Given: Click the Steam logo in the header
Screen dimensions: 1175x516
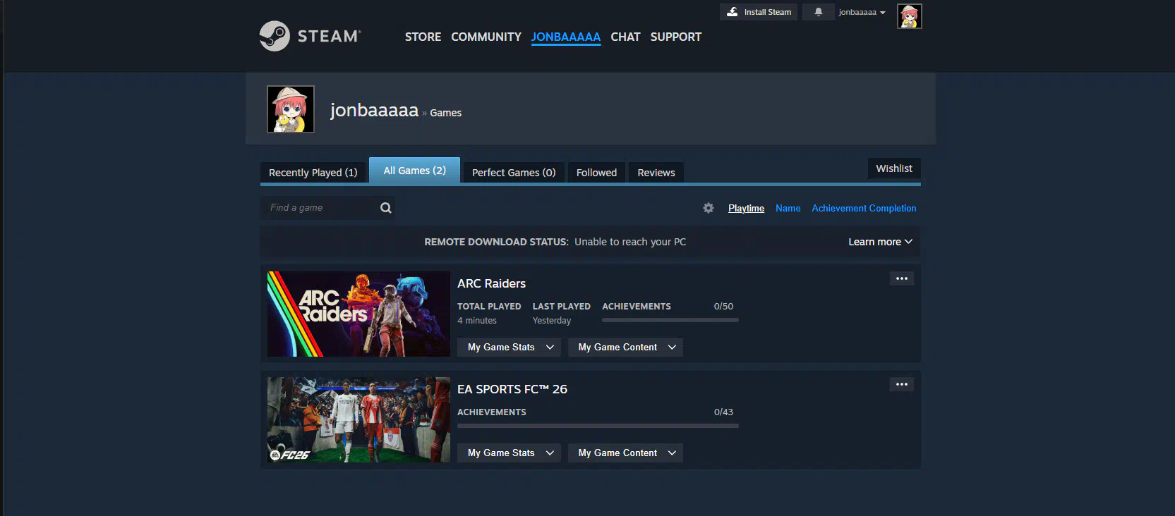Looking at the screenshot, I should point(310,36).
